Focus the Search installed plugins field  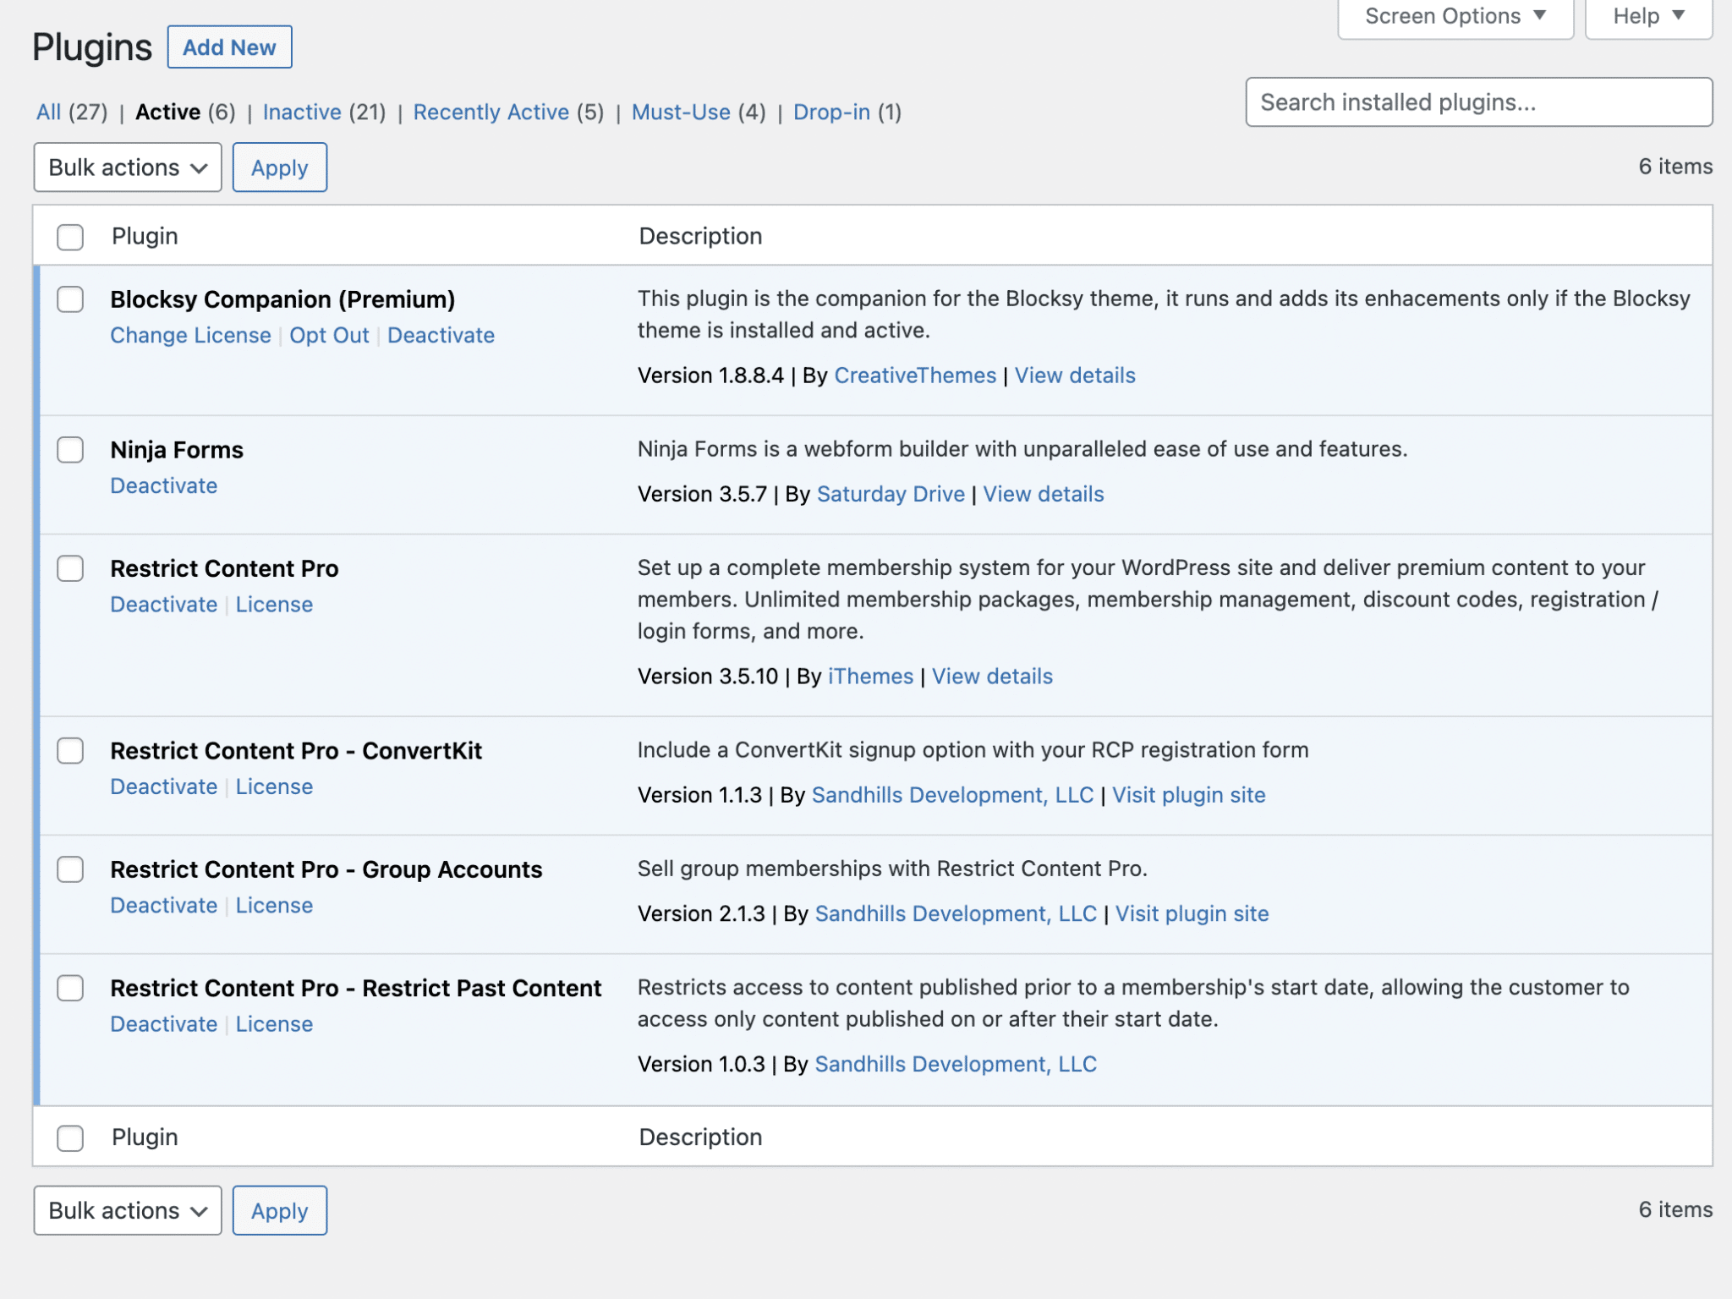coord(1478,102)
